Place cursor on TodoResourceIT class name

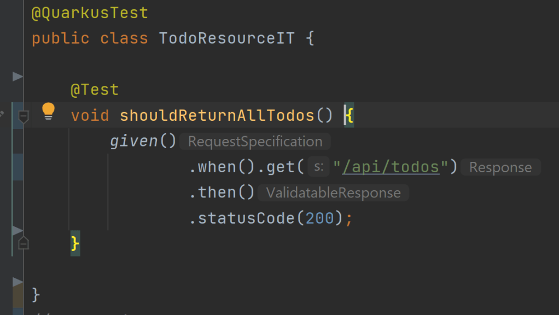point(226,39)
